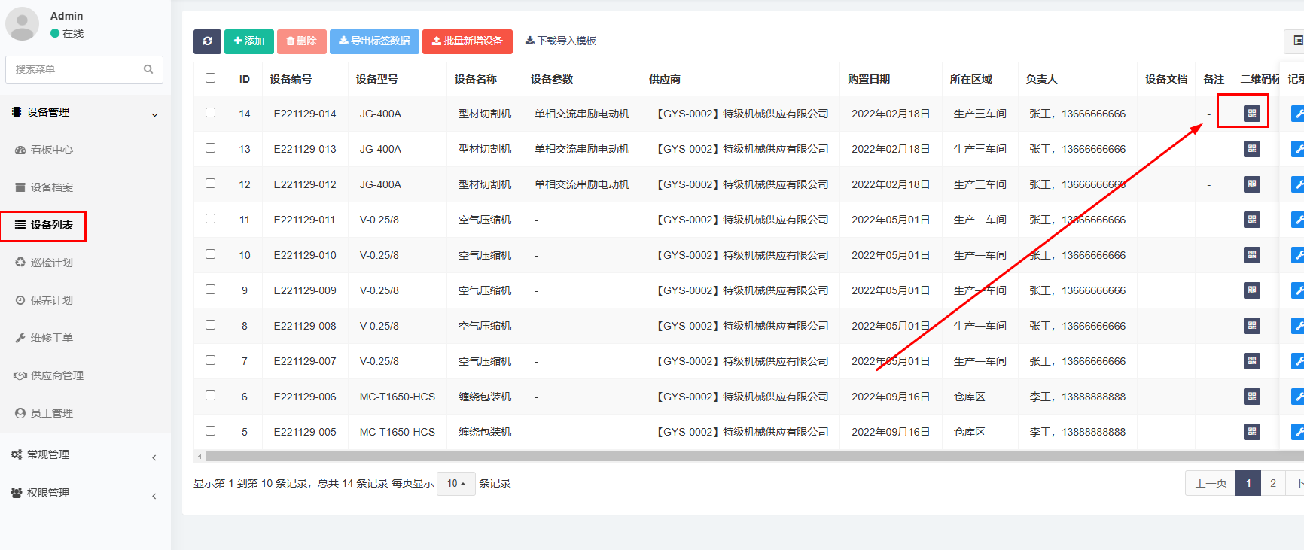1304x550 pixels.
Task: Open the QR code for device E221129-013
Action: click(1252, 149)
